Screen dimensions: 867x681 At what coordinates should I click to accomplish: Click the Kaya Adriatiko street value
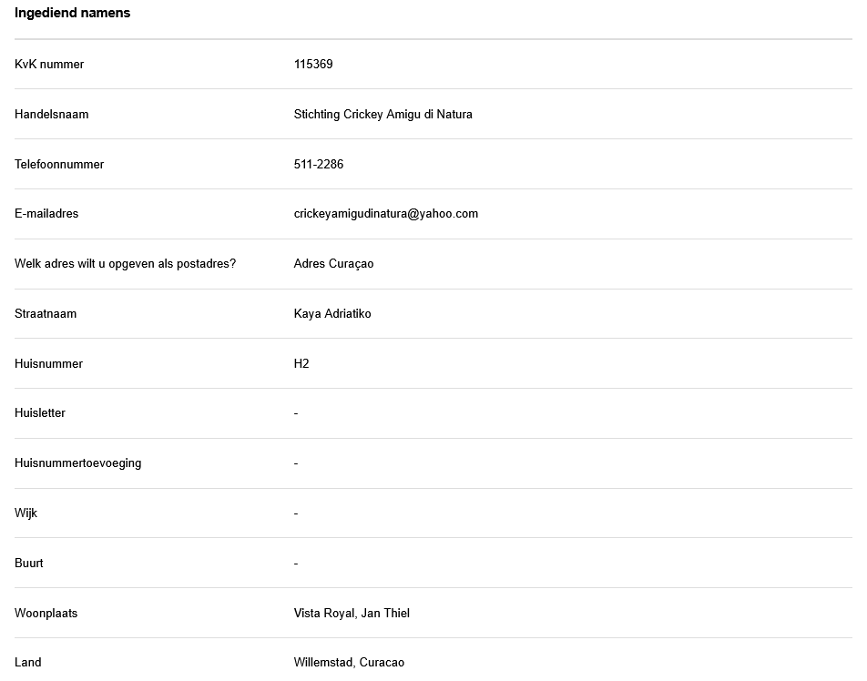click(x=332, y=314)
